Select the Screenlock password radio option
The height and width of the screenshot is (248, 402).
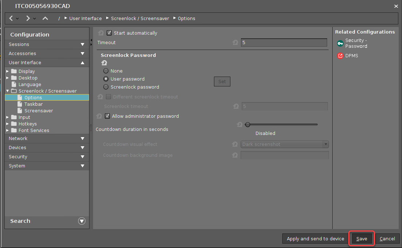(x=106, y=87)
